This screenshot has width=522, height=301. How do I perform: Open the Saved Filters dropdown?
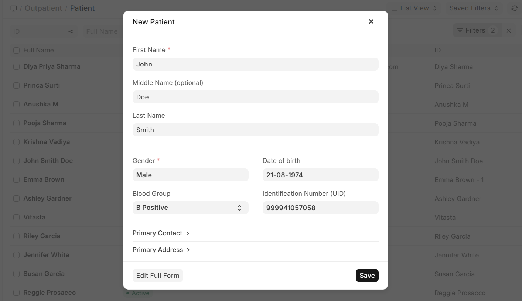point(473,8)
